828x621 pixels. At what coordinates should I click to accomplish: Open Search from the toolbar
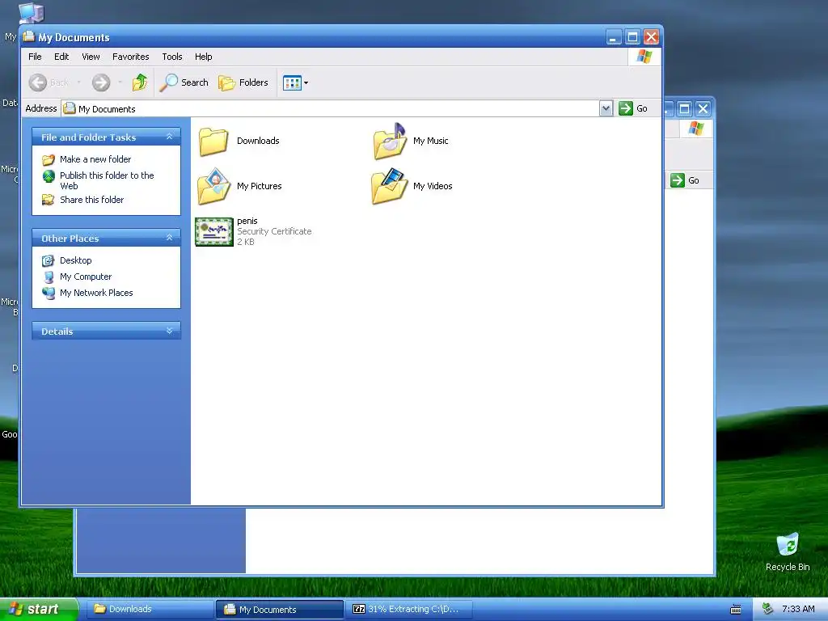[x=184, y=82]
